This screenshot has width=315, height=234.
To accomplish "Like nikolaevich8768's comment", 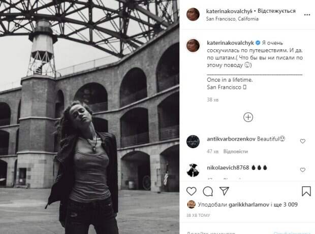I will click(303, 171).
